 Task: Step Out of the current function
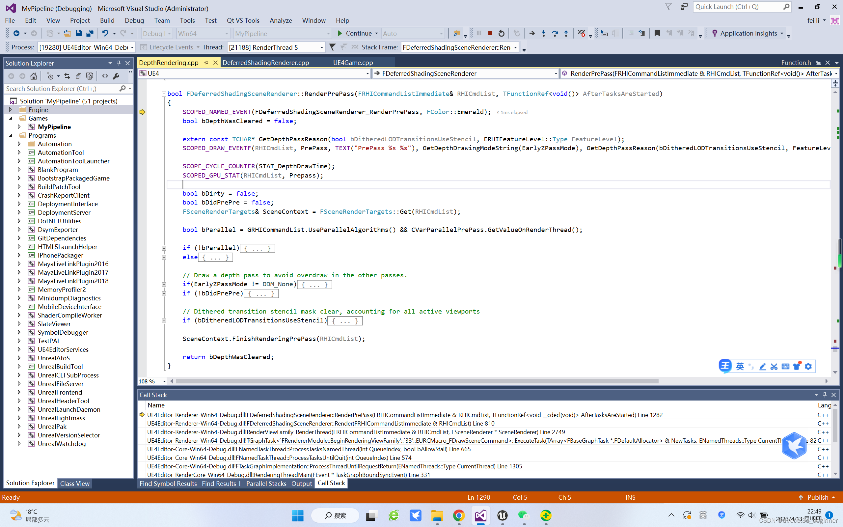click(x=566, y=34)
